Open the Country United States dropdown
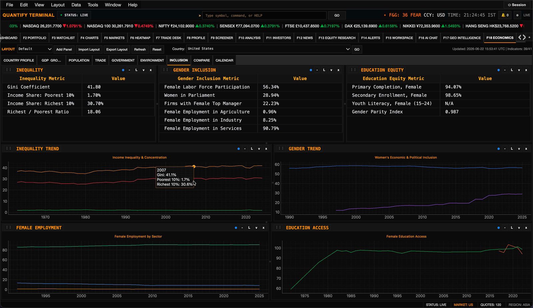This screenshot has width=533, height=308. pyautogui.click(x=268, y=49)
